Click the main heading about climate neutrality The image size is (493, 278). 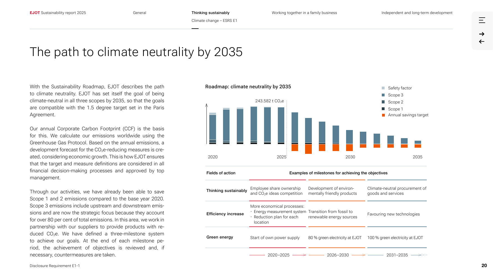coord(136,52)
